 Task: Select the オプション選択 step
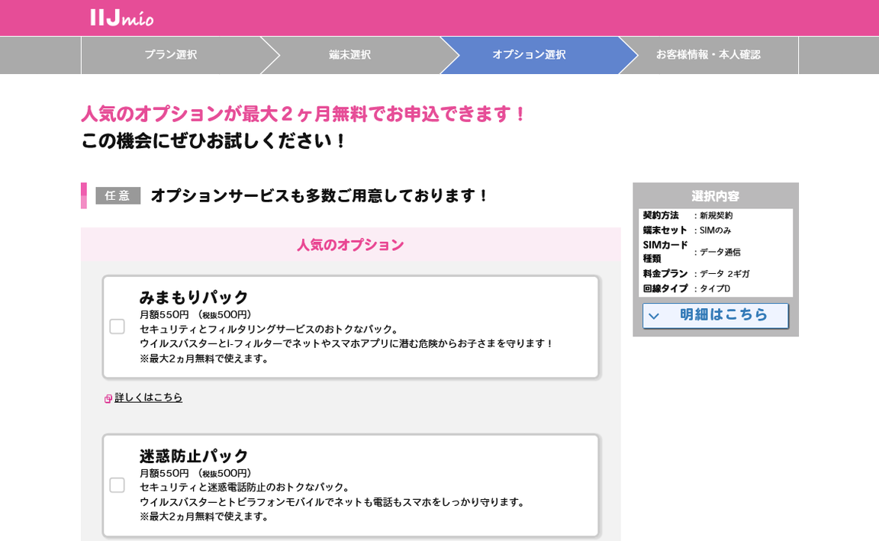click(529, 55)
